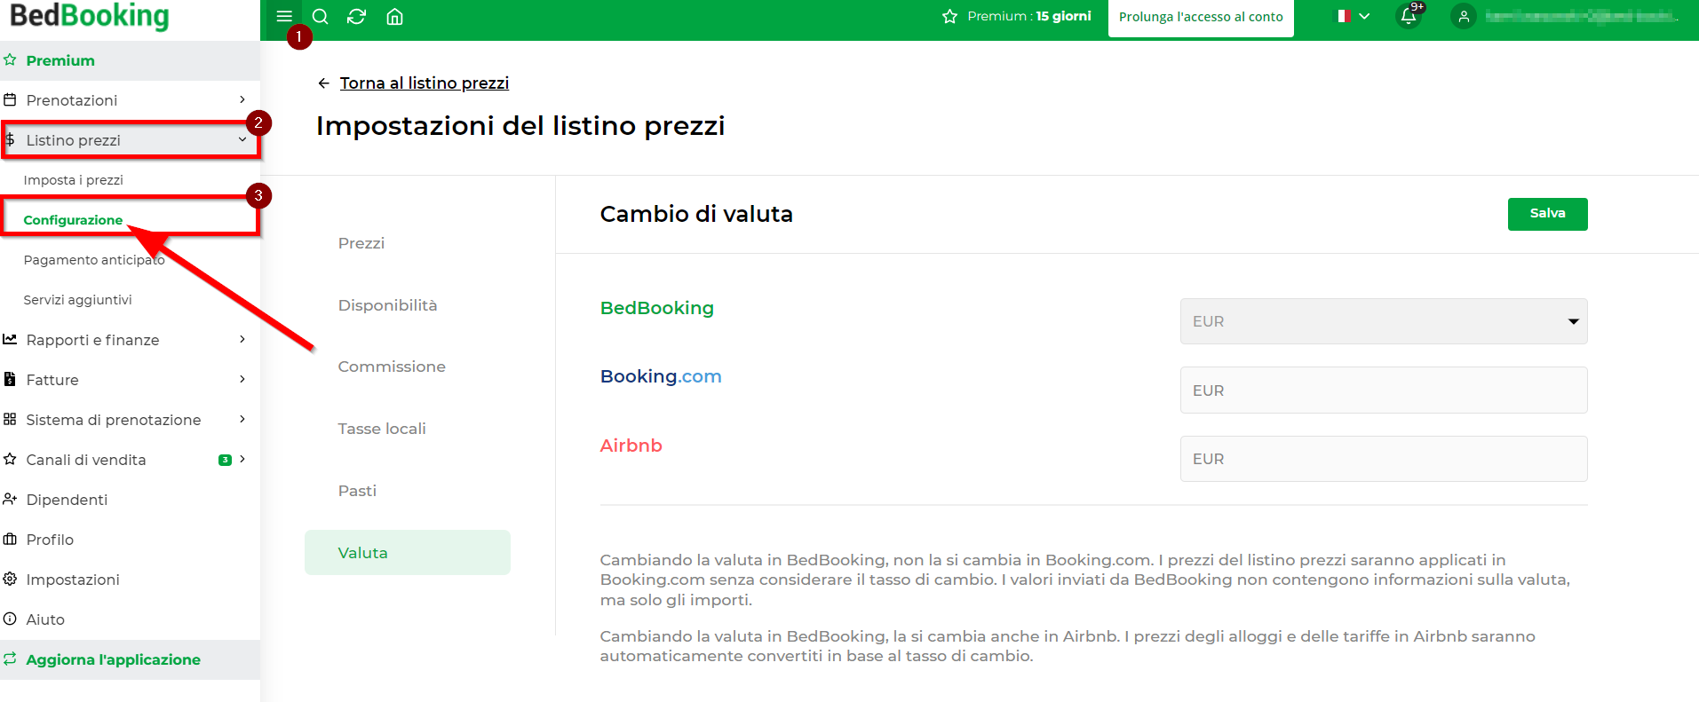This screenshot has height=702, width=1699.
Task: Open language selector dropdown arrow
Action: point(1365,17)
